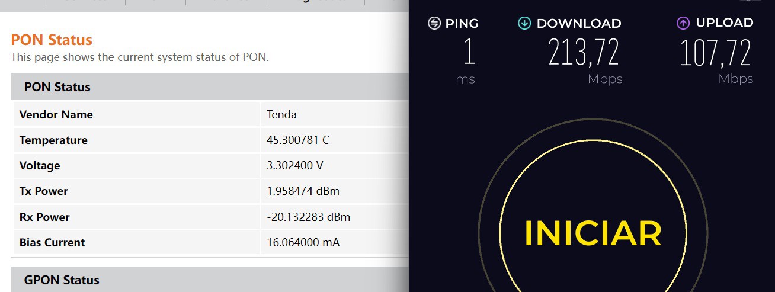The width and height of the screenshot is (775, 292).
Task: Select the gray PON Status section header
Action: tap(57, 87)
